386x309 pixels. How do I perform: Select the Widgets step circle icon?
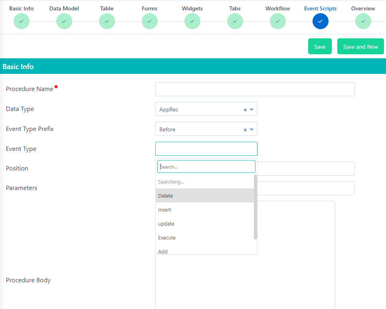pos(192,21)
